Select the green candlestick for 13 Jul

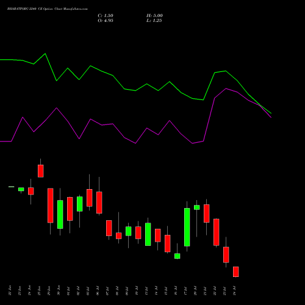[x=148, y=234]
